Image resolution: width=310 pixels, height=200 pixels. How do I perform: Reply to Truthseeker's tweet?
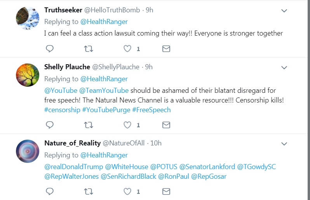click(49, 49)
